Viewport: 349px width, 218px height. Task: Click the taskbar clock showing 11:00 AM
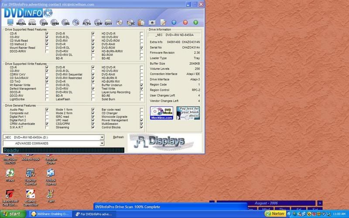point(339,214)
